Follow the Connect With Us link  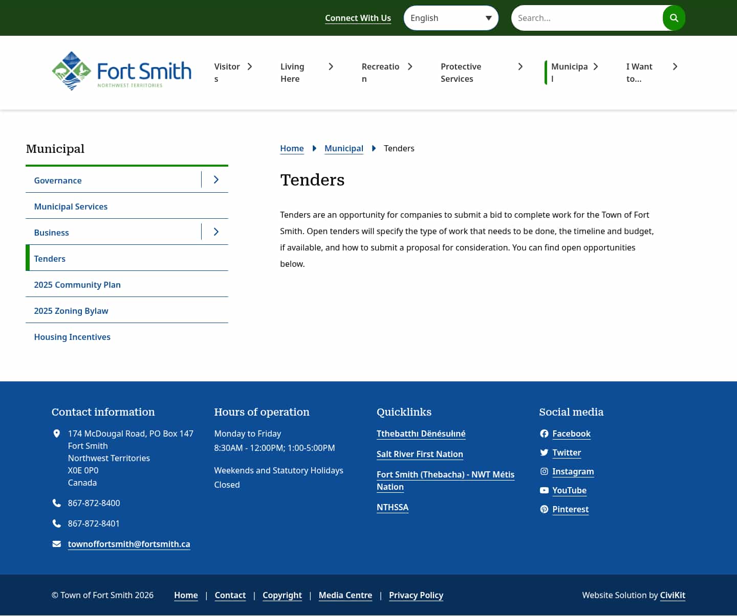[358, 18]
